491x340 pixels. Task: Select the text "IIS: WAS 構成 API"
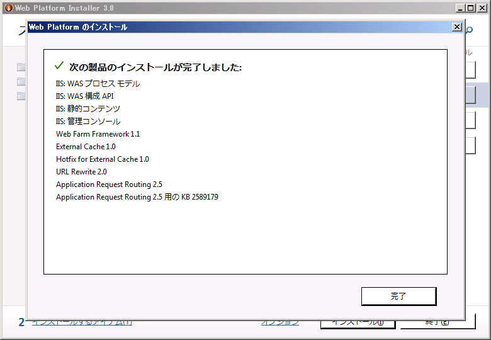point(84,96)
